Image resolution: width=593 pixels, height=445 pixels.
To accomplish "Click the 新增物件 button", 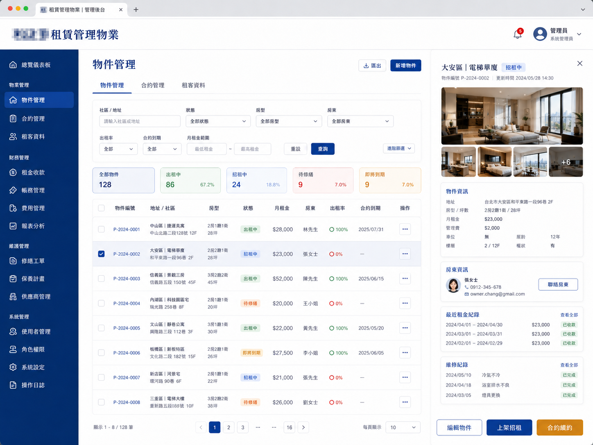I will (x=405, y=66).
